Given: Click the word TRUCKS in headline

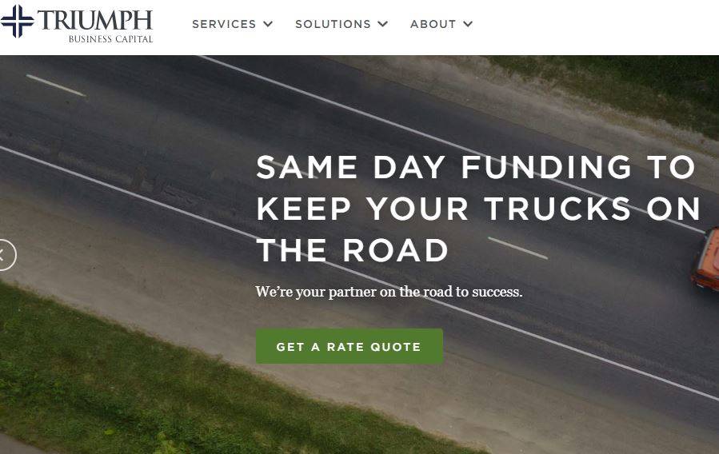Looking at the screenshot, I should click(x=557, y=209).
